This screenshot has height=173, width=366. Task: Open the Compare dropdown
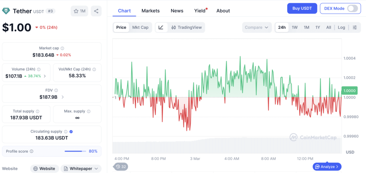pyautogui.click(x=257, y=27)
